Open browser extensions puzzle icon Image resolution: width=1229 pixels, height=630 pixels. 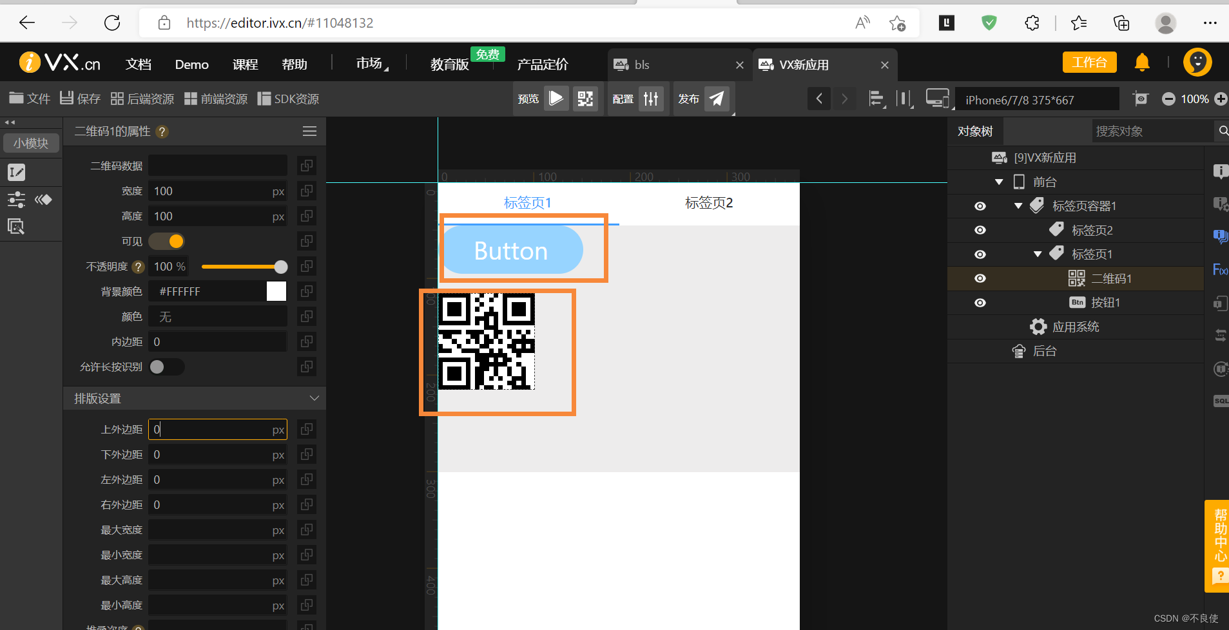coord(1032,23)
